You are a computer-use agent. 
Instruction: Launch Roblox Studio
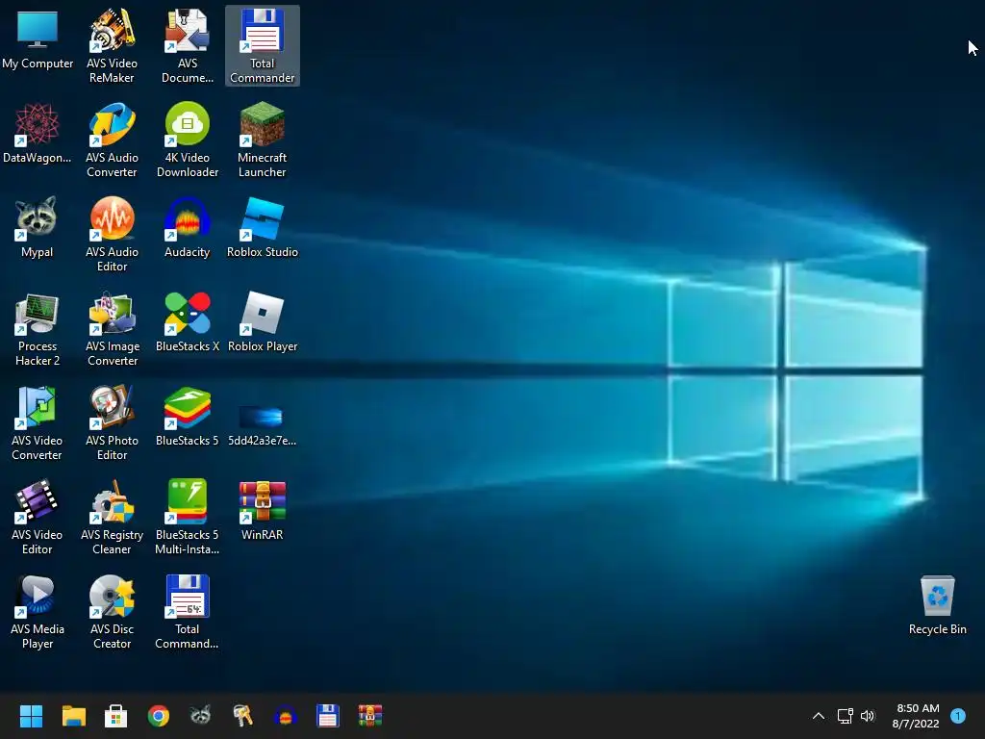tap(262, 227)
